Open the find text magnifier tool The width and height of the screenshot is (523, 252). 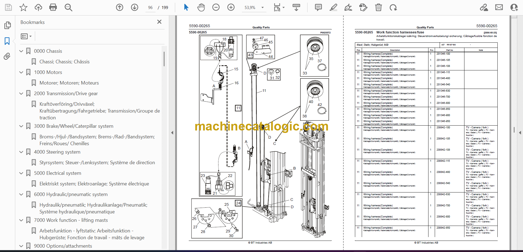68,7
